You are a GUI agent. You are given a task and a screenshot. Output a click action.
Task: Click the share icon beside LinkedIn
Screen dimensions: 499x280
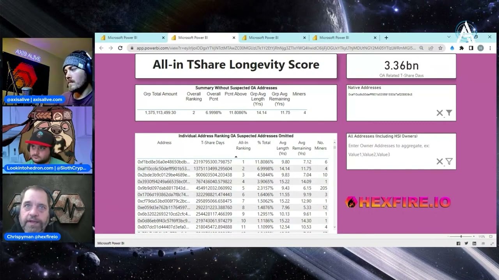pyautogui.click(x=483, y=243)
